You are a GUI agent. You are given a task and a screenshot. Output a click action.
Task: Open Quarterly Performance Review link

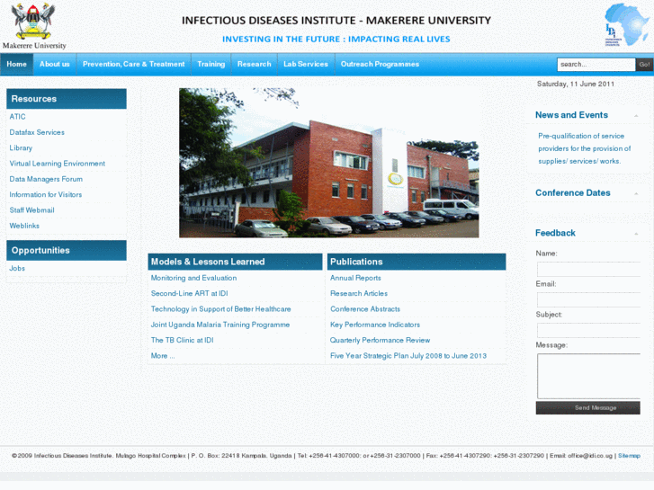pos(380,340)
